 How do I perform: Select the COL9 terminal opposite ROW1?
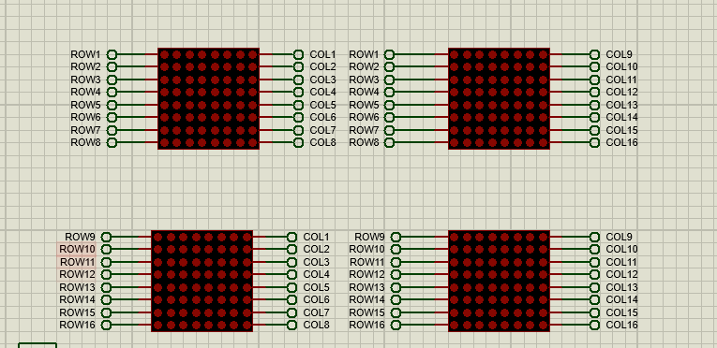(594, 55)
